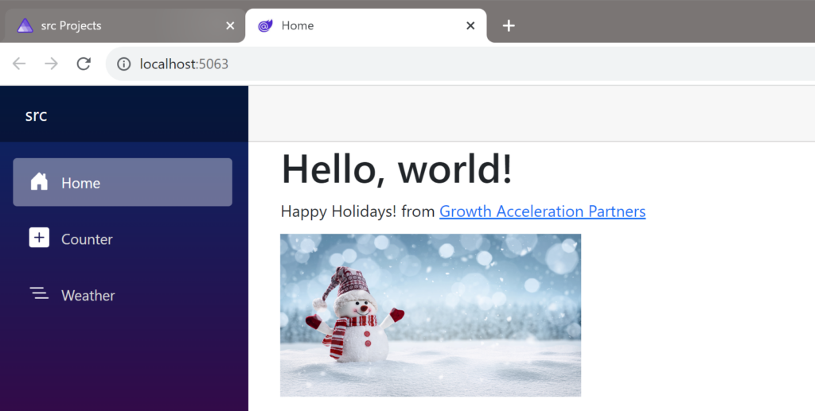Image resolution: width=815 pixels, height=411 pixels.
Task: Select the Home browser tab title
Action: (298, 25)
